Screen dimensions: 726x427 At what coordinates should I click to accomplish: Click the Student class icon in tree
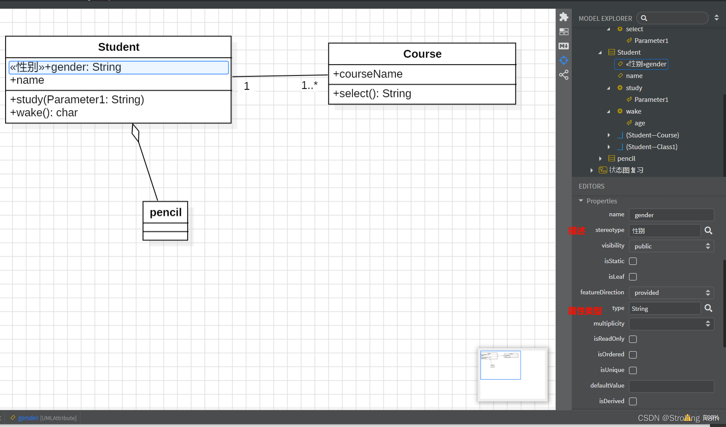click(x=612, y=52)
